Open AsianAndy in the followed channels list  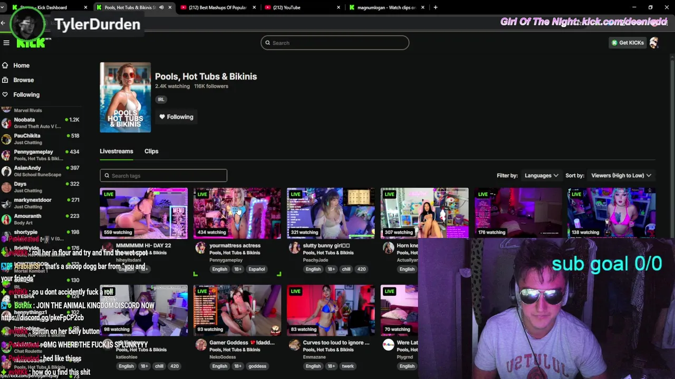click(x=40, y=171)
